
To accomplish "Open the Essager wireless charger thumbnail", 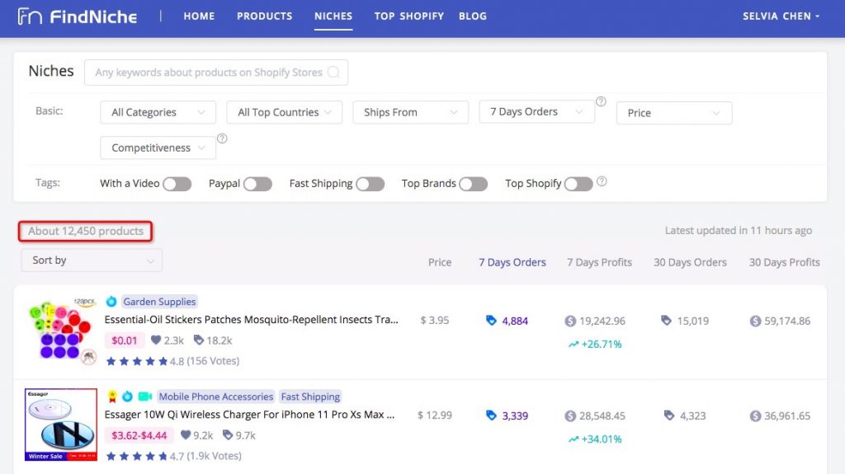I will click(x=61, y=425).
